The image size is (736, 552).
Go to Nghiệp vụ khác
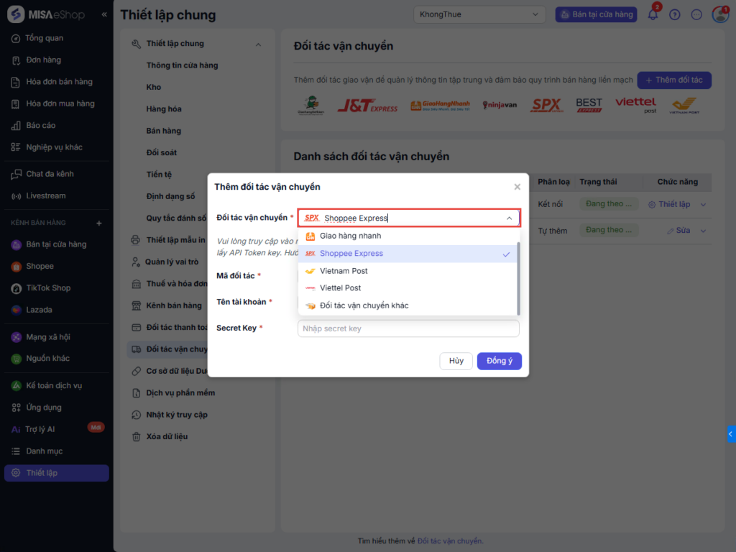[x=54, y=147]
